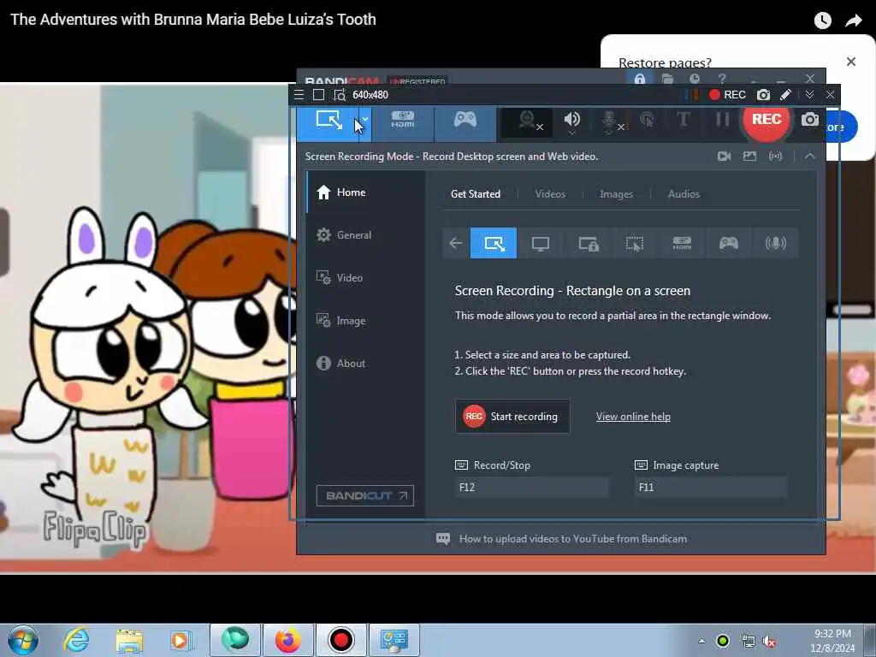Click the pause recording button
The width and height of the screenshot is (876, 657).
pos(722,119)
